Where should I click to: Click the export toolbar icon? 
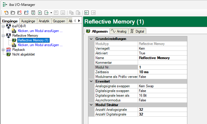[x=46, y=13]
